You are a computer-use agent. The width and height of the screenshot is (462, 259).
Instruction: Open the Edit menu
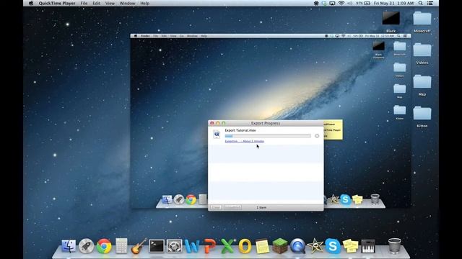(96, 3)
